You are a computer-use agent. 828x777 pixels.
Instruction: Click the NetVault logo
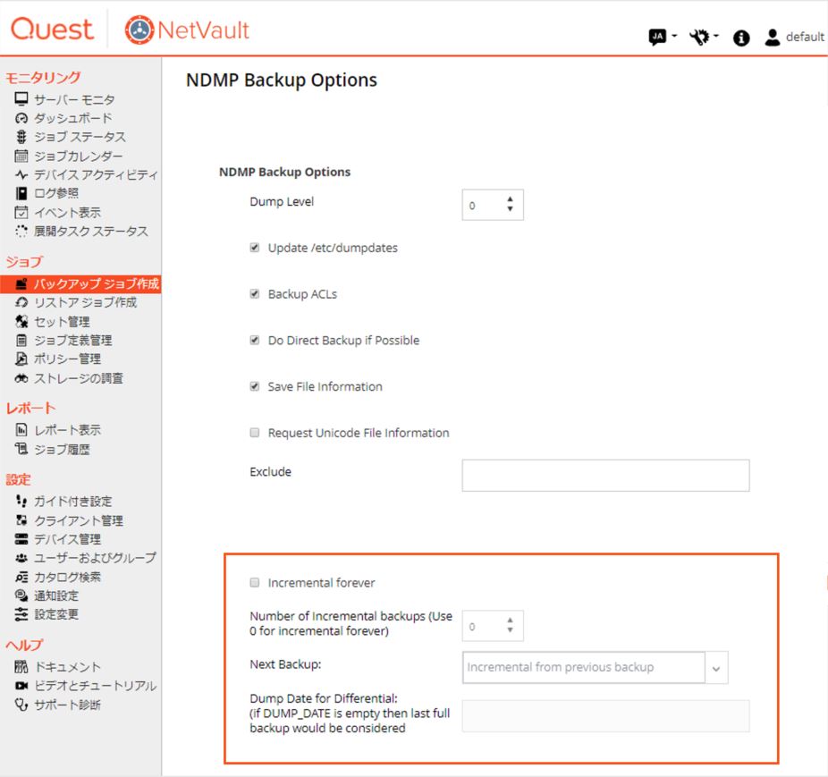186,30
